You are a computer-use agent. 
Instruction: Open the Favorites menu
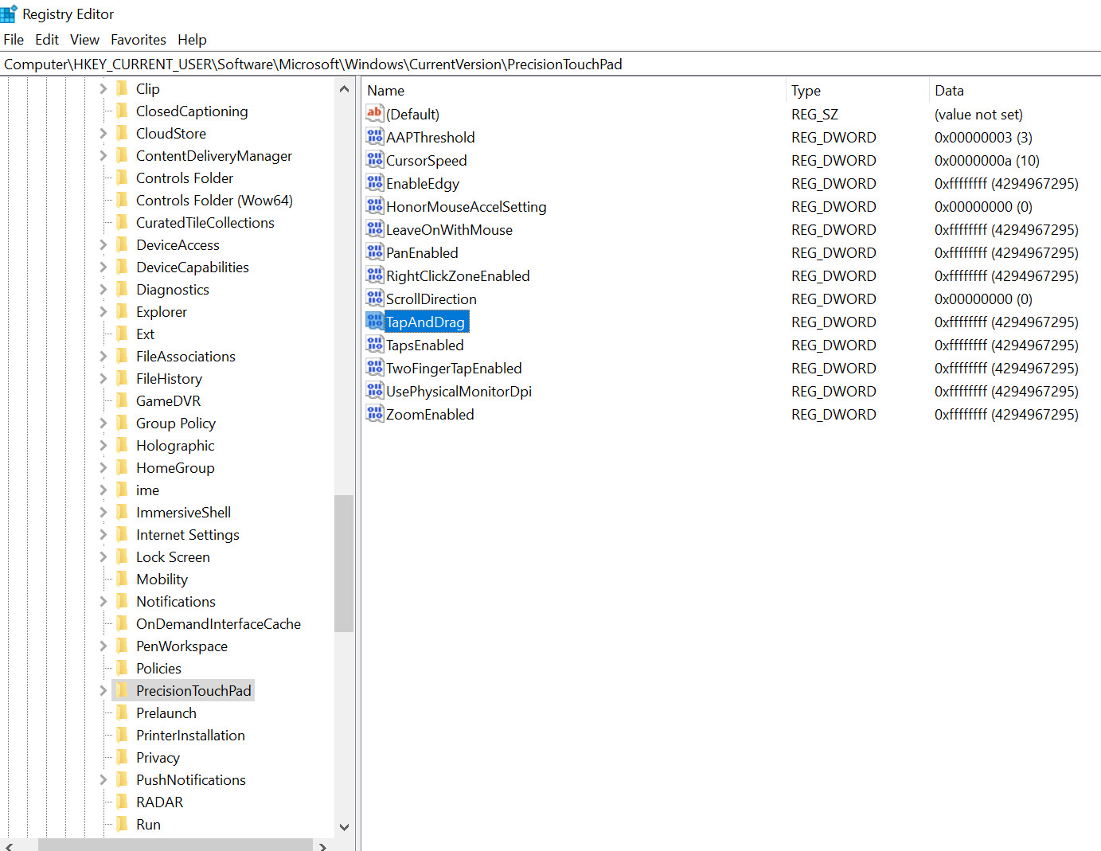tap(139, 39)
